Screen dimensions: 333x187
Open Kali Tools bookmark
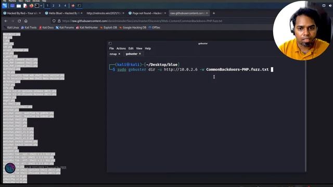29,28
